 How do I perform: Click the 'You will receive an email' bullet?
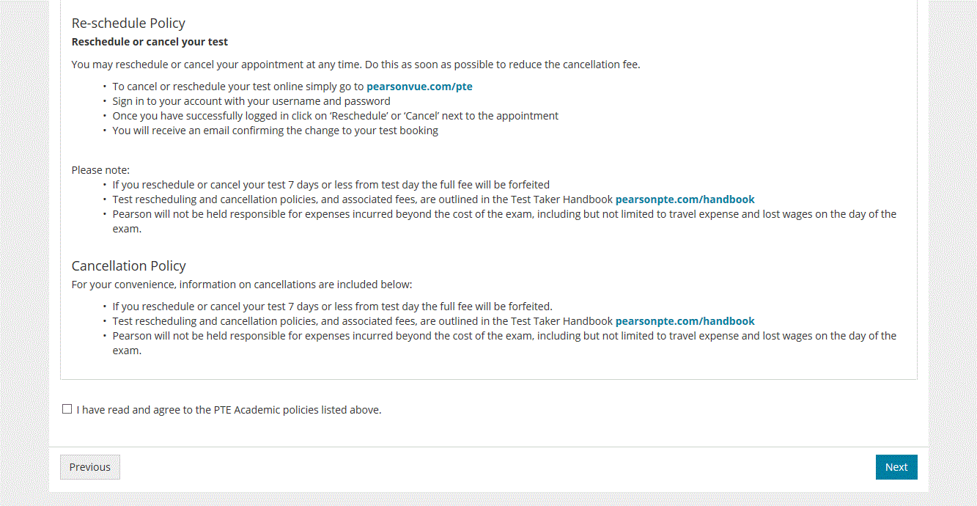[x=275, y=131]
